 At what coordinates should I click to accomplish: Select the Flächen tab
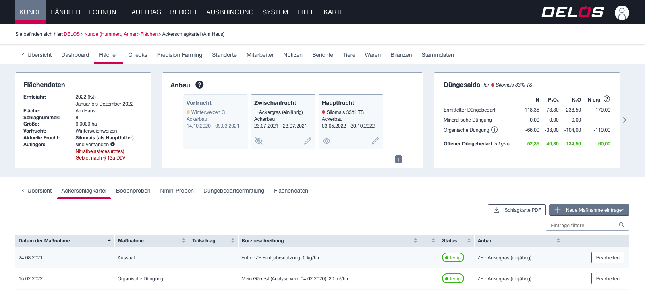pos(109,55)
